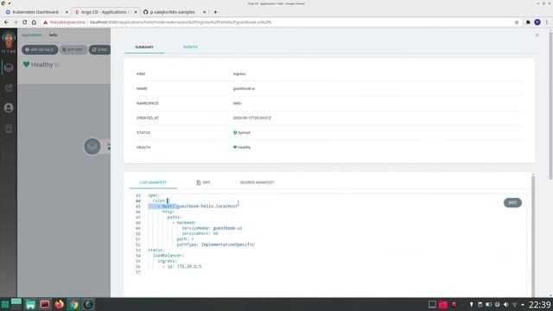
Task: Click the namespace value hello
Action: pos(237,104)
